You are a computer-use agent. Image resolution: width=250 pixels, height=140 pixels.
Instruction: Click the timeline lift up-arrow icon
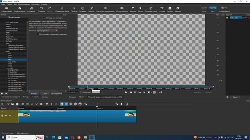32,104
